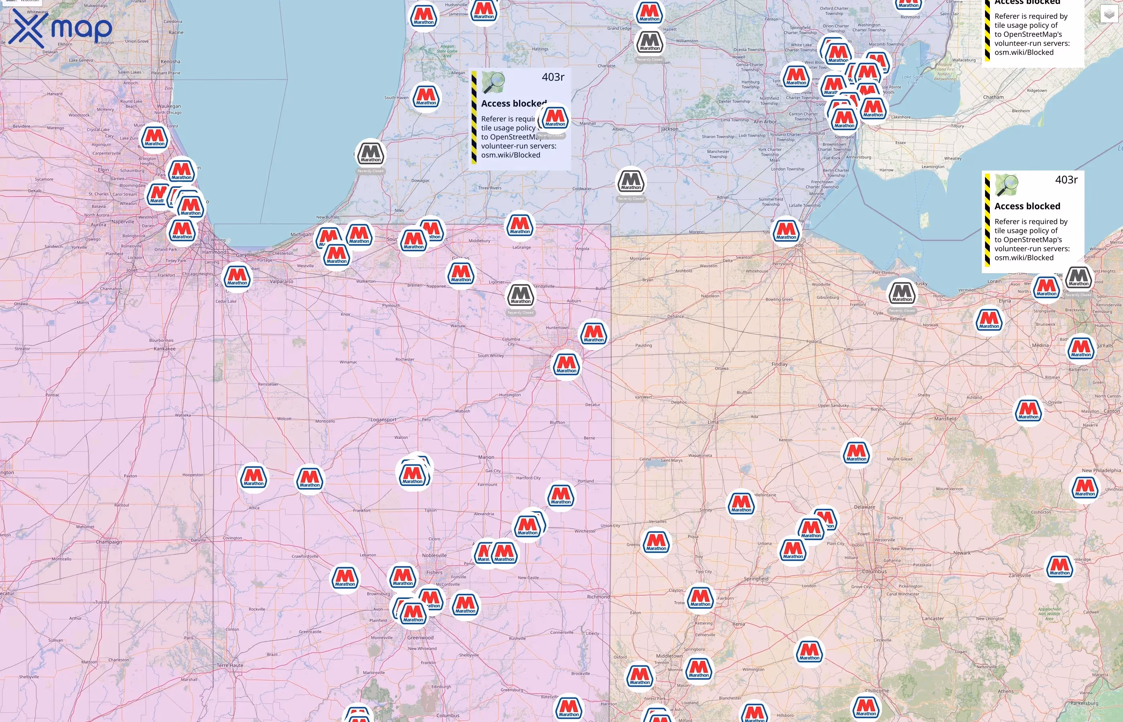Select closed Marathon marker near Dowagiac

[x=371, y=154]
